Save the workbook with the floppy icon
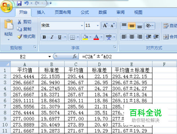177x134 pixels. pos(19,3)
